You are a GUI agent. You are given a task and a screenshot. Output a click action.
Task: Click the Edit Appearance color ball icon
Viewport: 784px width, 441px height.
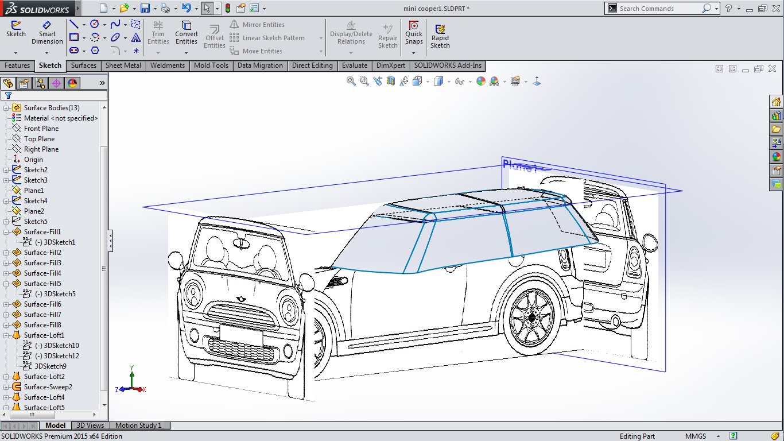point(481,81)
